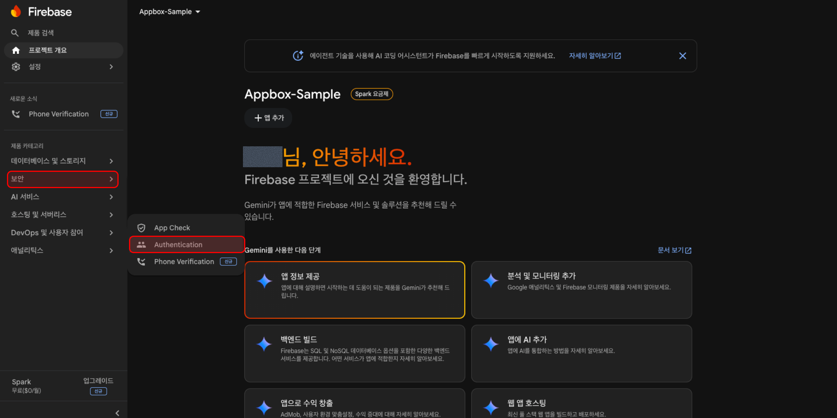Open the 앱에 AI 추가 card
Screen dimensions: 837x418
pos(582,353)
